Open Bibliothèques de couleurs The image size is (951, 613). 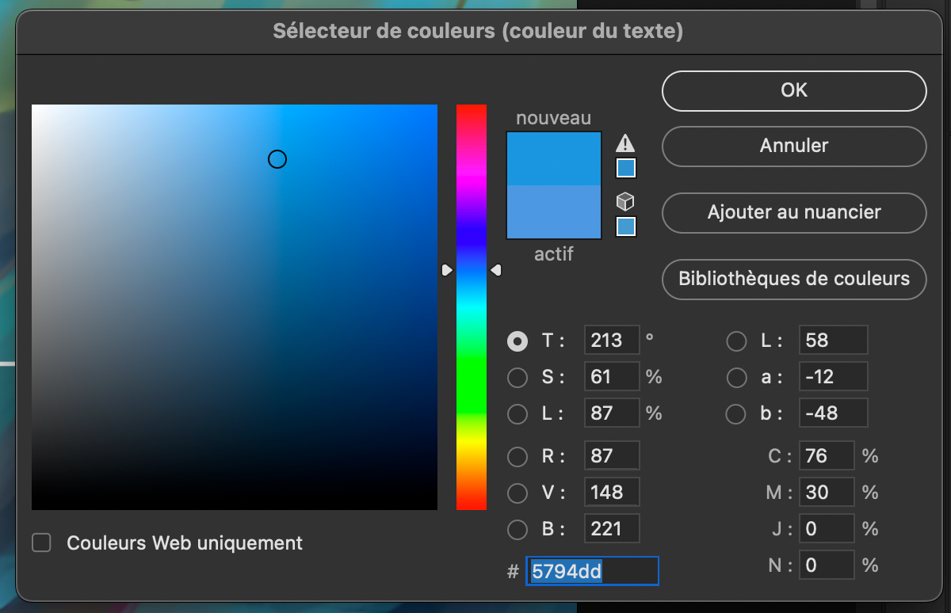tap(793, 280)
